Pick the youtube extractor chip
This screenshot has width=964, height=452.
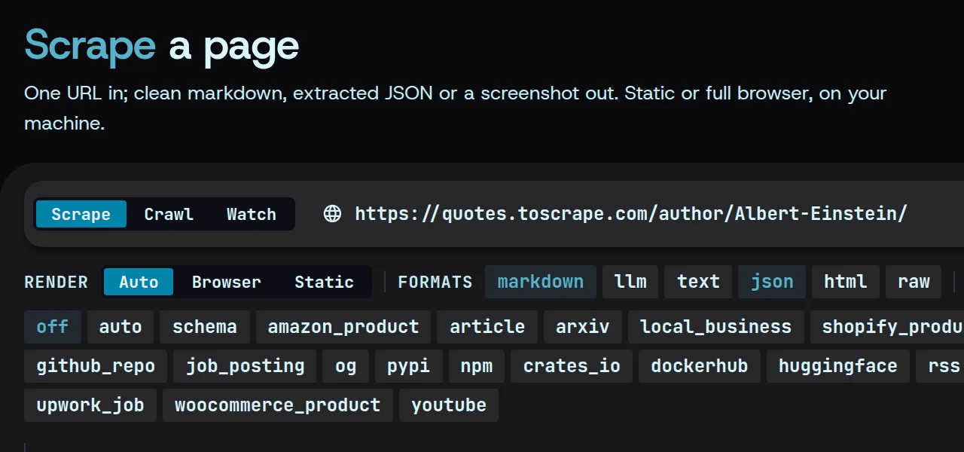[x=449, y=405]
